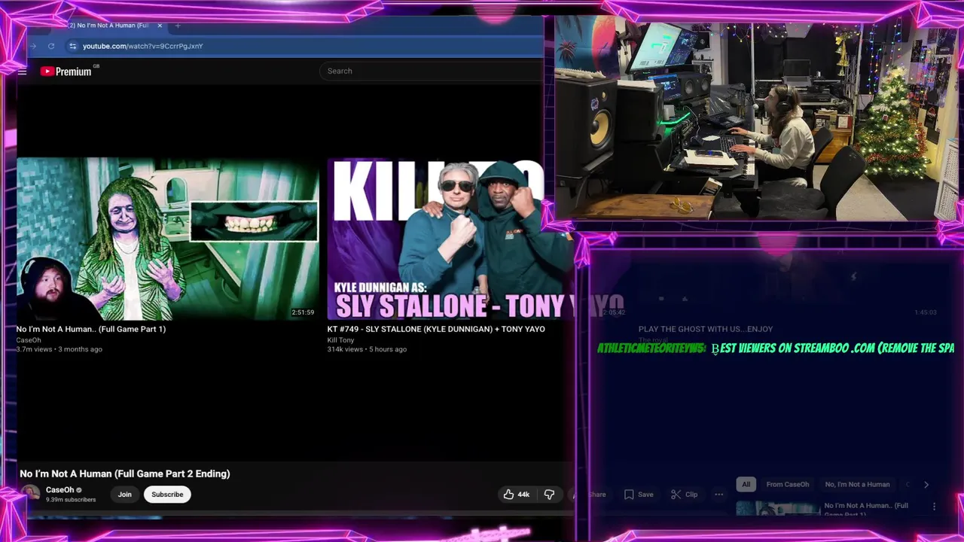Open the No I'm Not A Human Part 1 thumbnail
Image resolution: width=964 pixels, height=542 pixels.
click(x=167, y=239)
